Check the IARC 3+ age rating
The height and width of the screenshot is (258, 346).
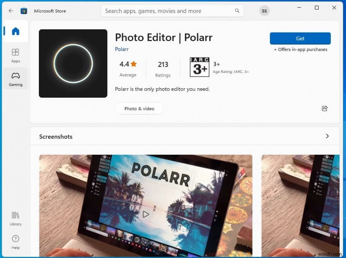[199, 67]
